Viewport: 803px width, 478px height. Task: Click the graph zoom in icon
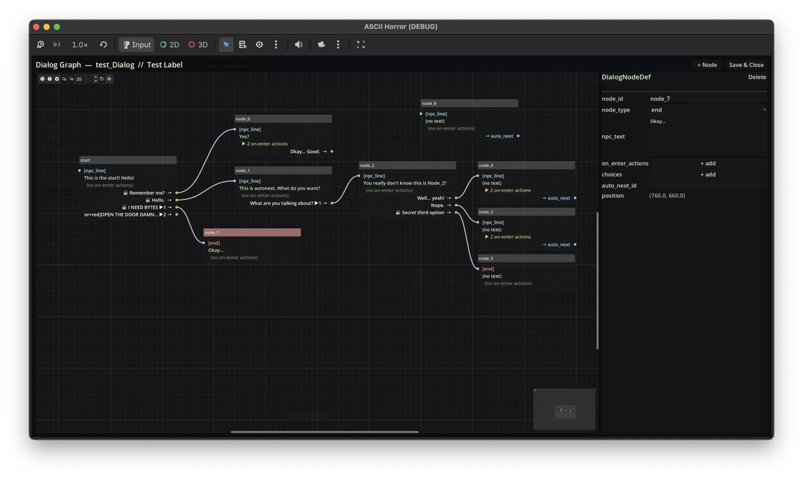[57, 79]
